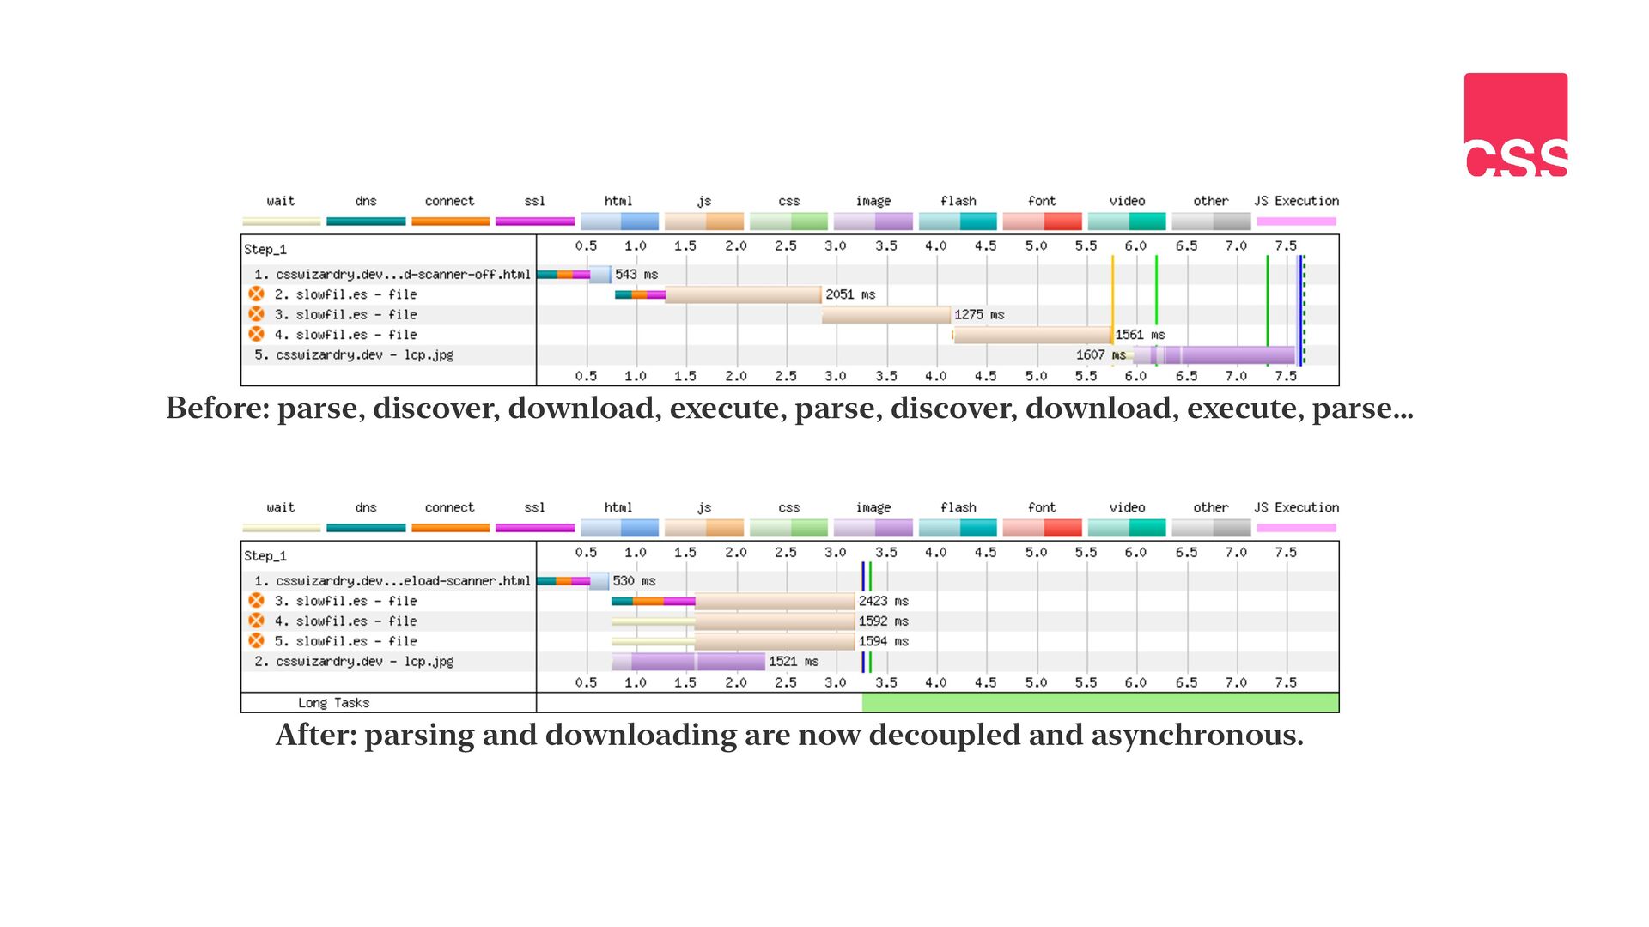Click the '543 ms' timing label

tap(636, 274)
